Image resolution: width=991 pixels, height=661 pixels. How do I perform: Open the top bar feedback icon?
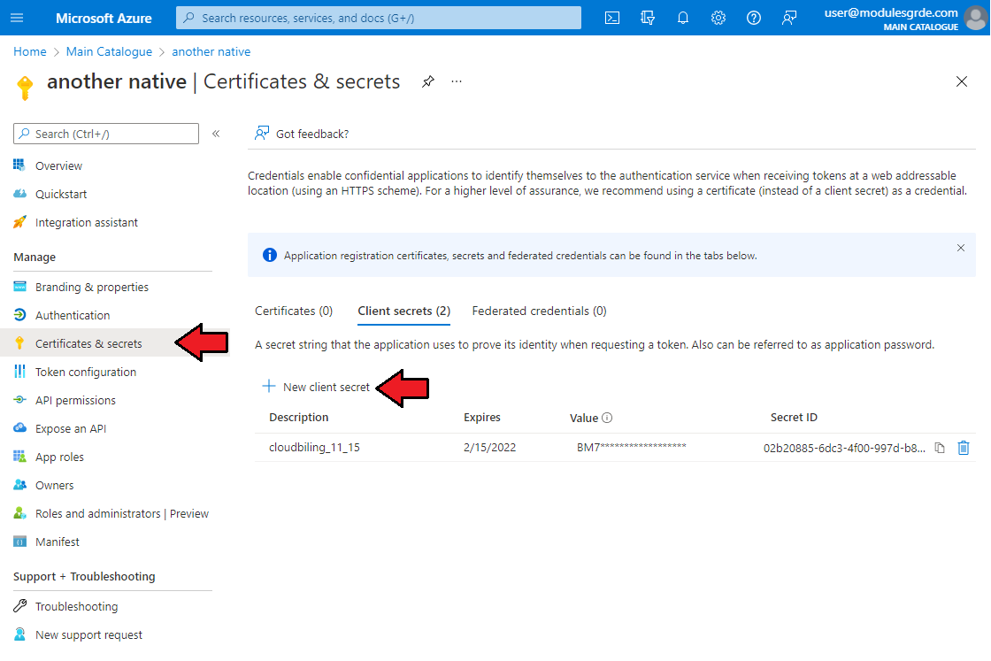[788, 18]
